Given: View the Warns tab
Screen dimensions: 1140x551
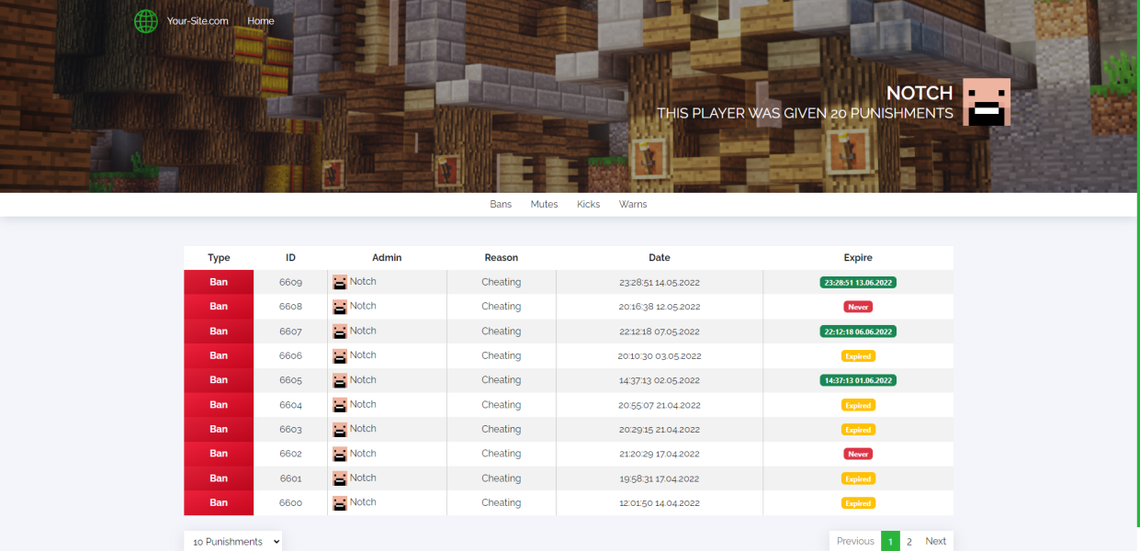Looking at the screenshot, I should click(633, 204).
